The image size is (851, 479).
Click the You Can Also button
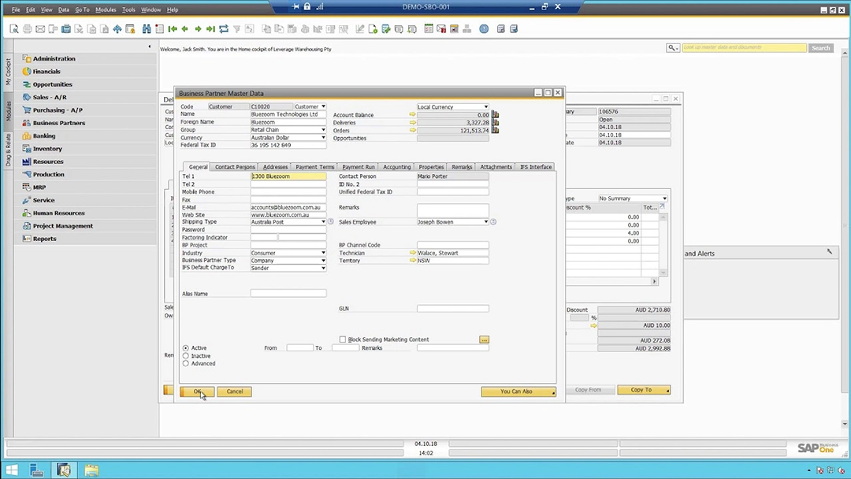click(516, 392)
